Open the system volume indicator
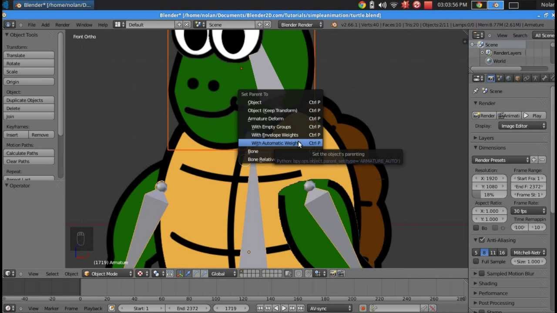Image resolution: width=557 pixels, height=313 pixels. pos(383,5)
